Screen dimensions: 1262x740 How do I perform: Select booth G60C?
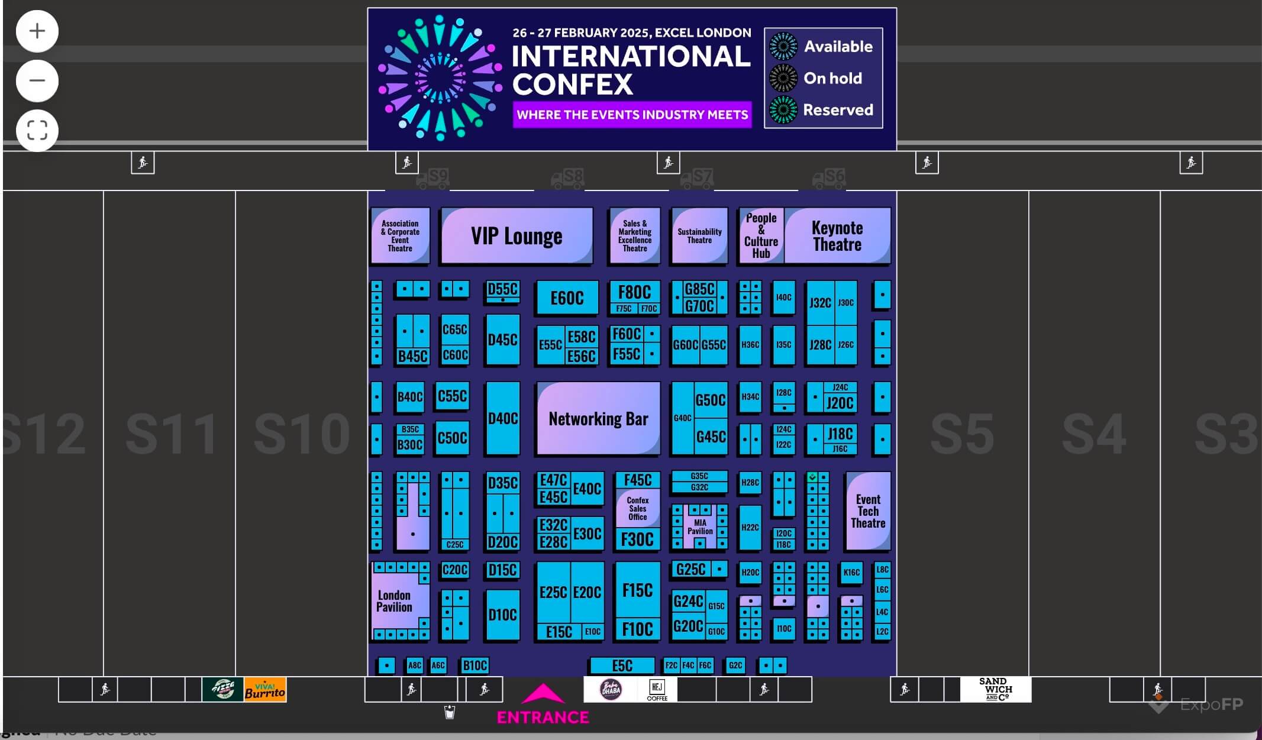[686, 344]
